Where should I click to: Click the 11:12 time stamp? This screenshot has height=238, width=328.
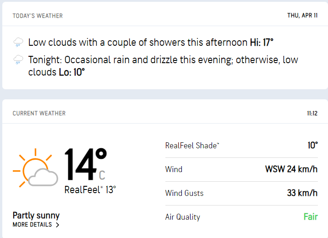pos(312,113)
